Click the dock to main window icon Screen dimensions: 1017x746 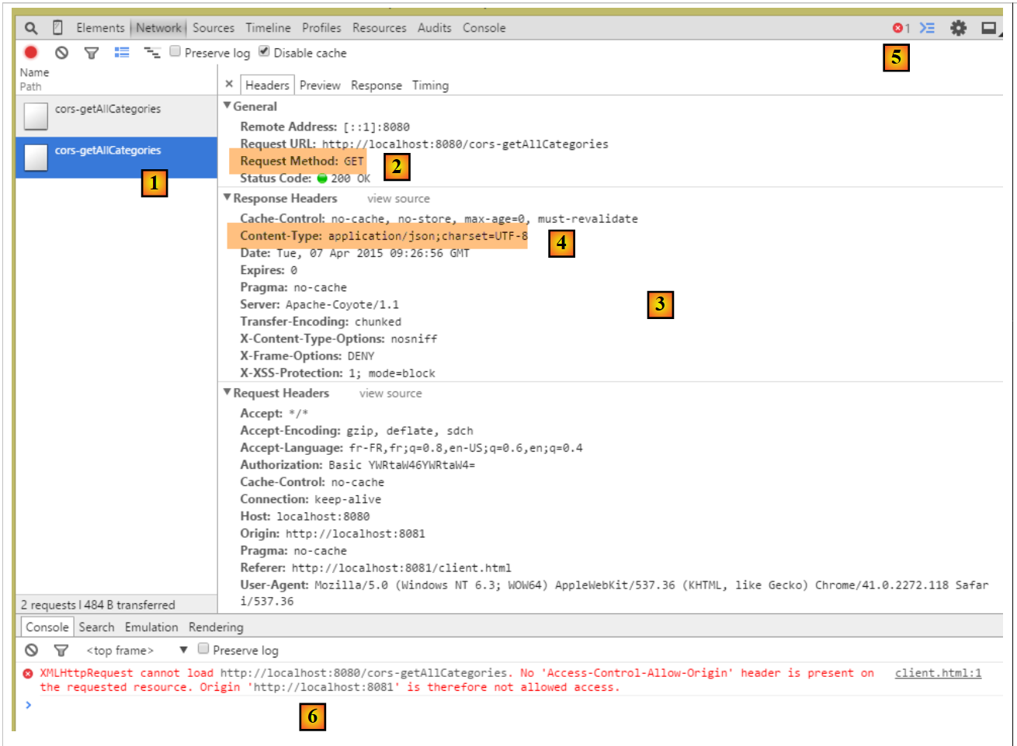[989, 28]
